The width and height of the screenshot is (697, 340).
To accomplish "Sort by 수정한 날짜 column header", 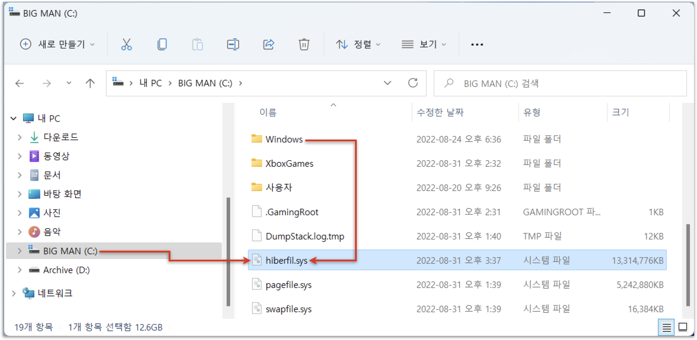I will pos(440,112).
